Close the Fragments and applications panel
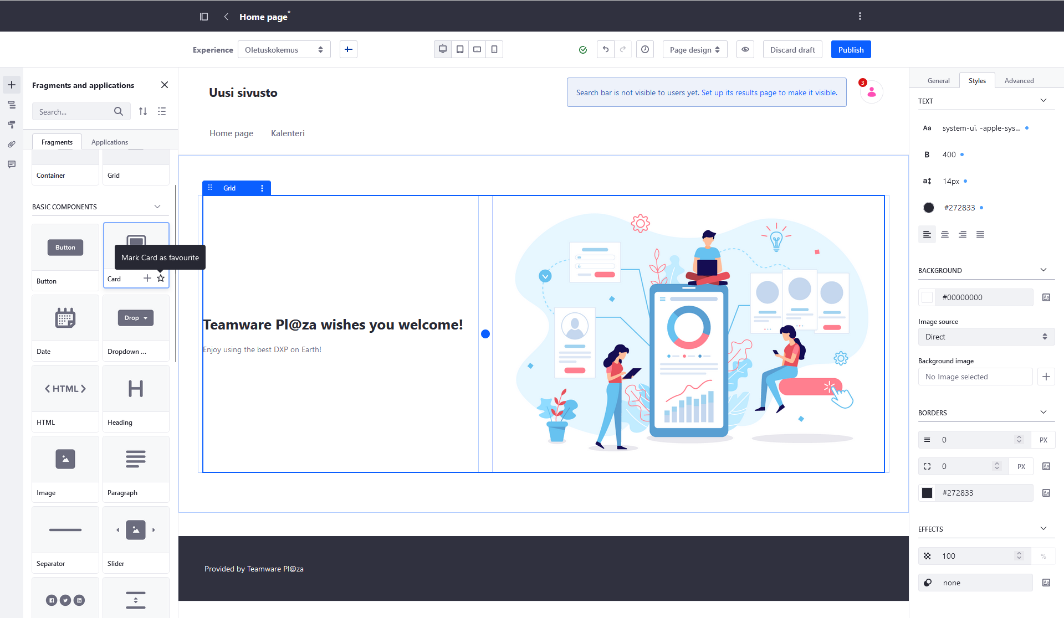Screen dimensions: 1064x618 165,85
